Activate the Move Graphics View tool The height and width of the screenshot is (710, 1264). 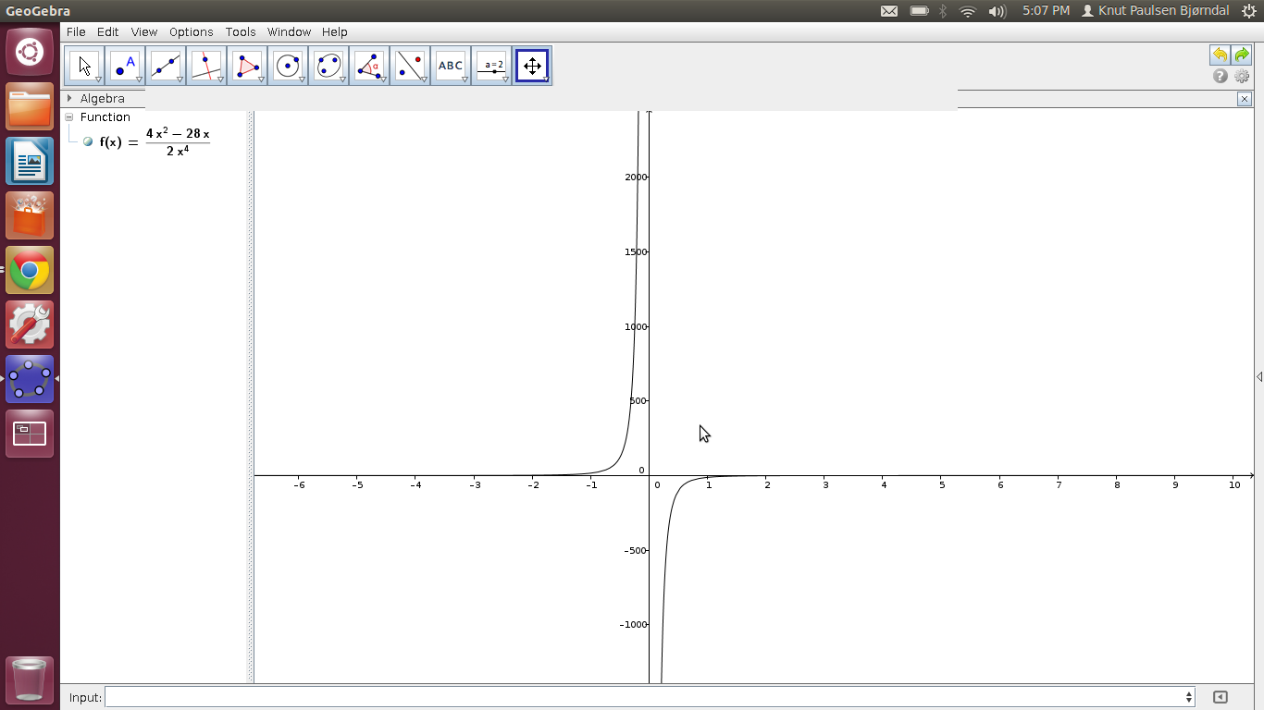tap(532, 66)
